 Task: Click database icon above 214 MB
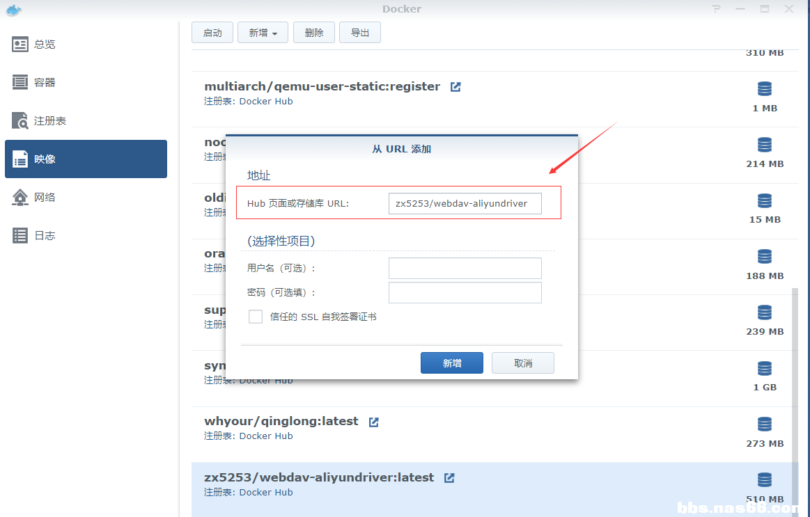pyautogui.click(x=765, y=145)
